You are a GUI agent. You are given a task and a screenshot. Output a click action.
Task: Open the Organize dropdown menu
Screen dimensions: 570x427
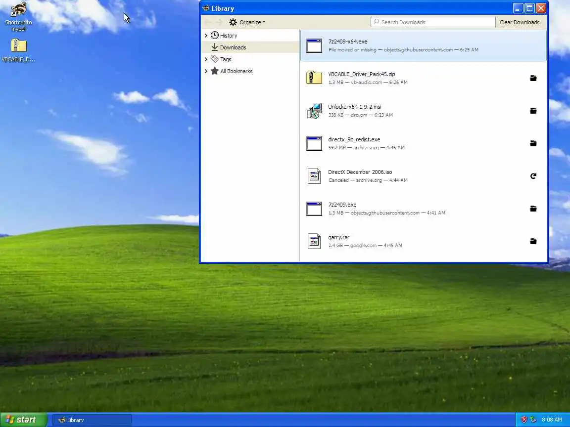click(247, 22)
